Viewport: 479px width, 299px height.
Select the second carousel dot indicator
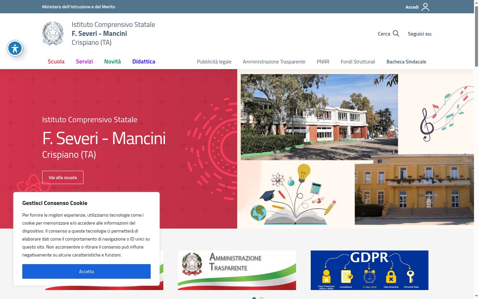261,298
